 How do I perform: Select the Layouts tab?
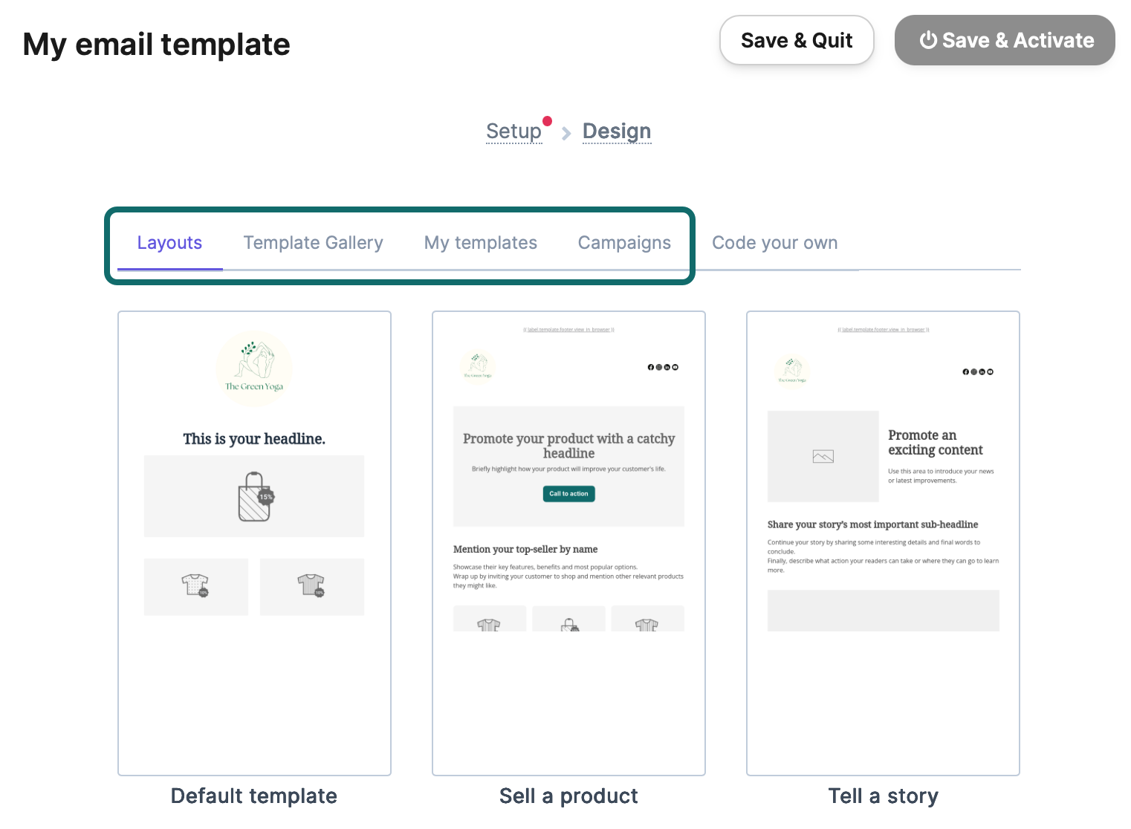pos(169,242)
